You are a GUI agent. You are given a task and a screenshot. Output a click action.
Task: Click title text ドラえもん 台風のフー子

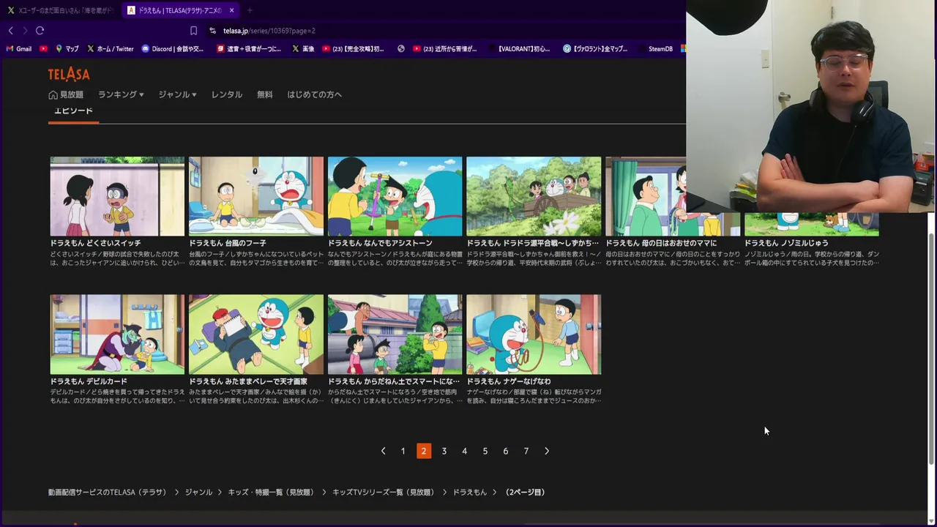pyautogui.click(x=228, y=243)
